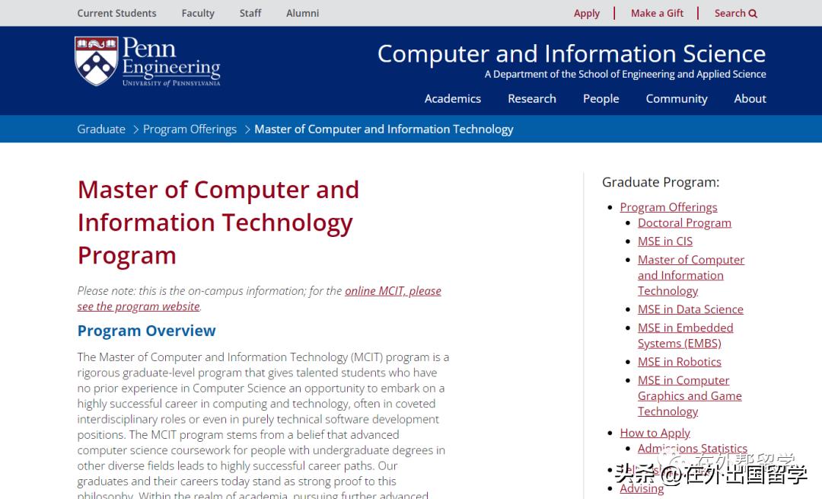Click Program Offerings in the breadcrumb

point(190,129)
